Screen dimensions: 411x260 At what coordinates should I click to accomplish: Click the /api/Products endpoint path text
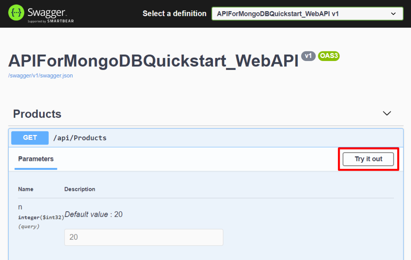(x=80, y=138)
